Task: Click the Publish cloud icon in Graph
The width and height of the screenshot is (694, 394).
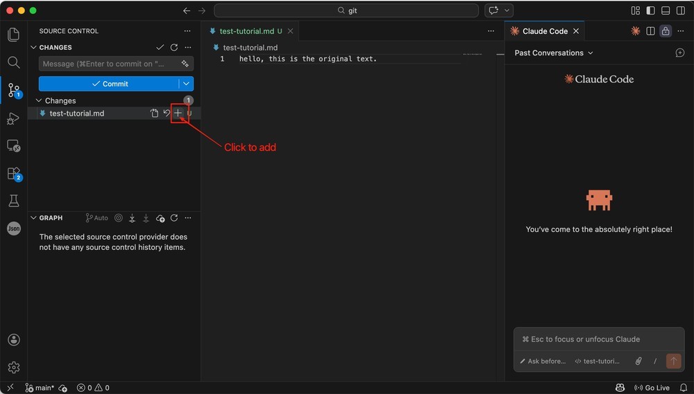Action: click(x=160, y=217)
